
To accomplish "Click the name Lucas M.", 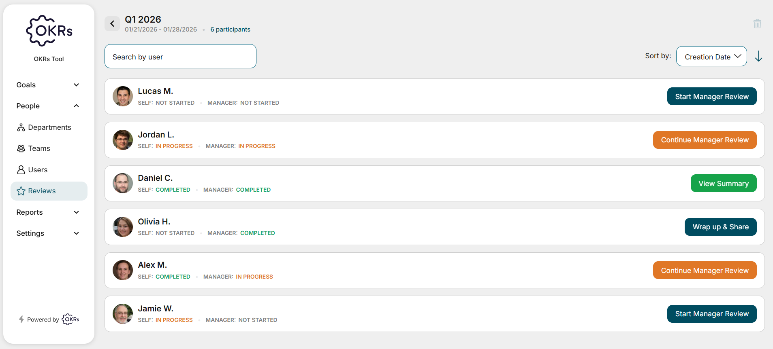I will pos(156,91).
